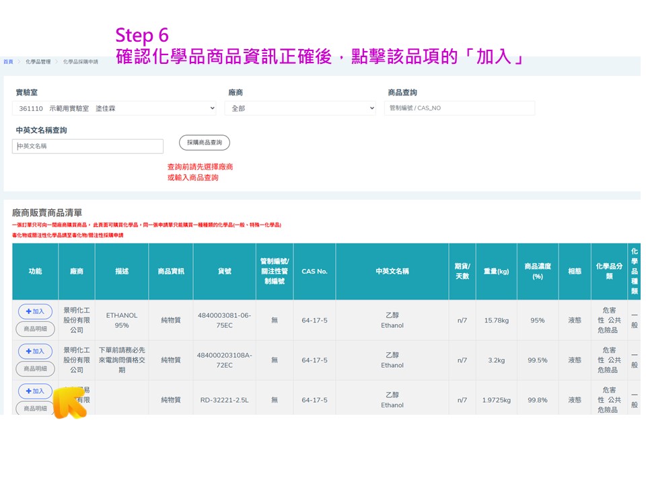646x484 pixels.
Task: Click the 描述 column header
Action: click(x=122, y=271)
